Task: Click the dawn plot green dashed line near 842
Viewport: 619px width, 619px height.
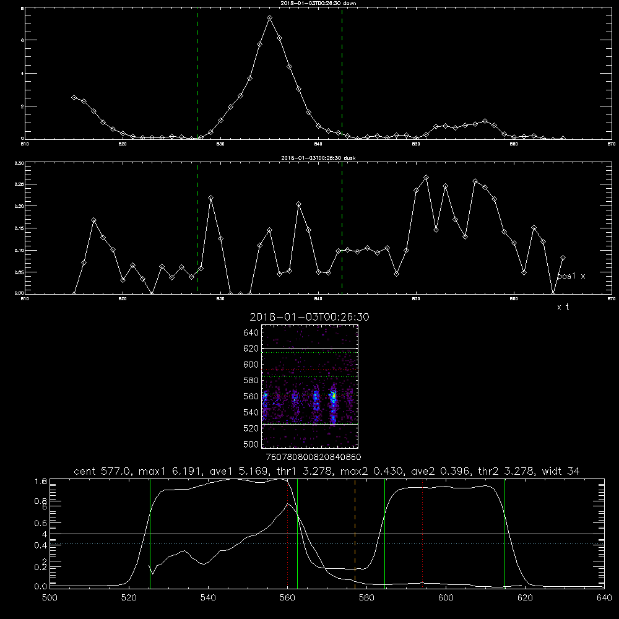Action: [x=342, y=74]
